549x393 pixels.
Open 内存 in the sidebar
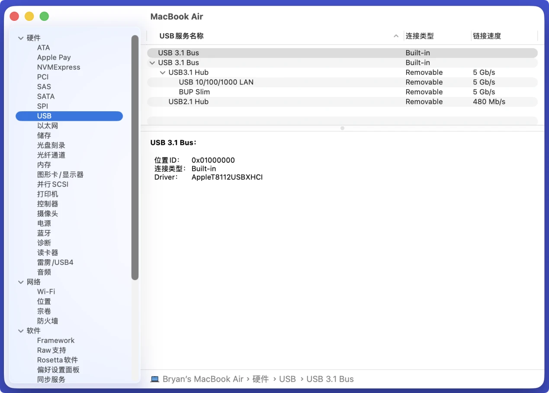pyautogui.click(x=44, y=165)
